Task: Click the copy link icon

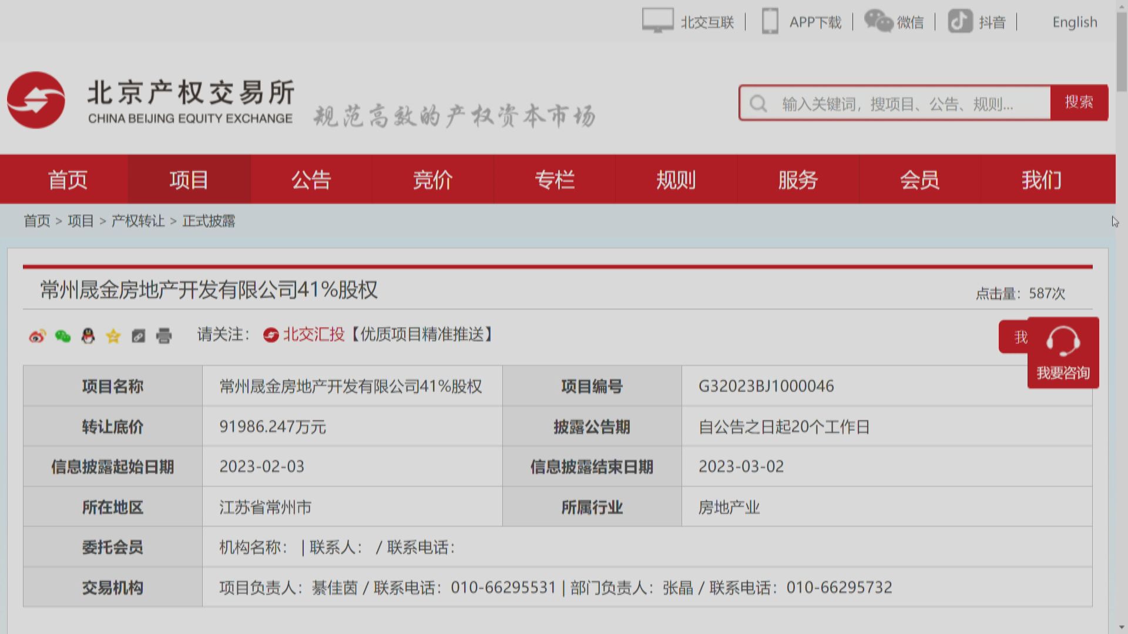Action: tap(139, 336)
